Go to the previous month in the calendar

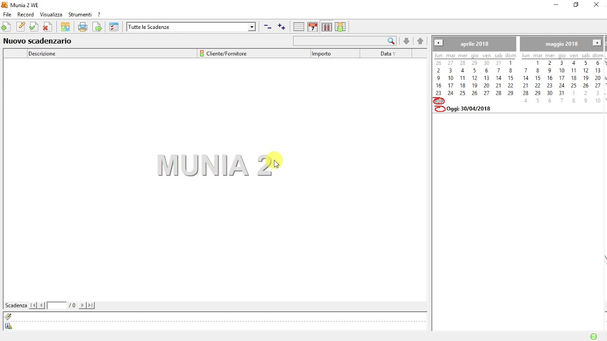[x=439, y=43]
